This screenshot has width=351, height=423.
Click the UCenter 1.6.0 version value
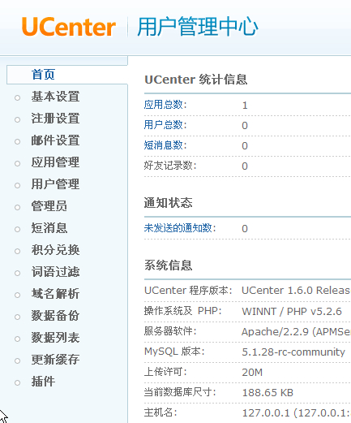click(296, 291)
